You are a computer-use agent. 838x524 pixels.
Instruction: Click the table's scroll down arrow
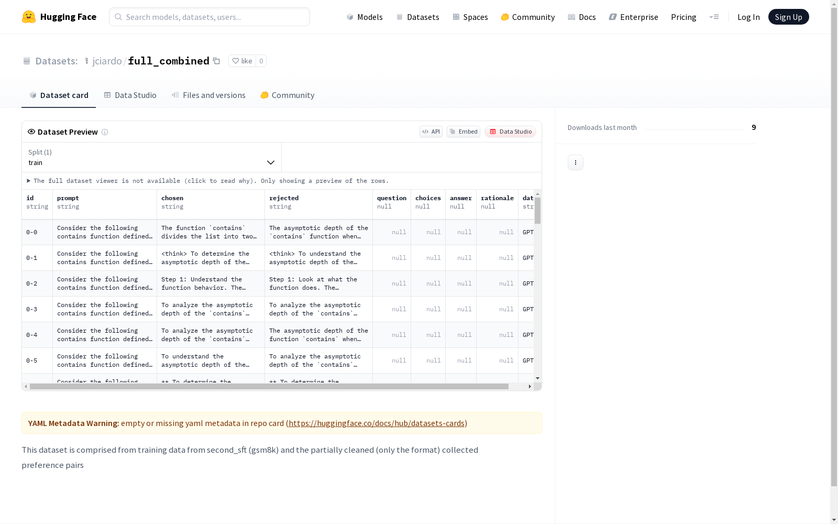coord(537,378)
